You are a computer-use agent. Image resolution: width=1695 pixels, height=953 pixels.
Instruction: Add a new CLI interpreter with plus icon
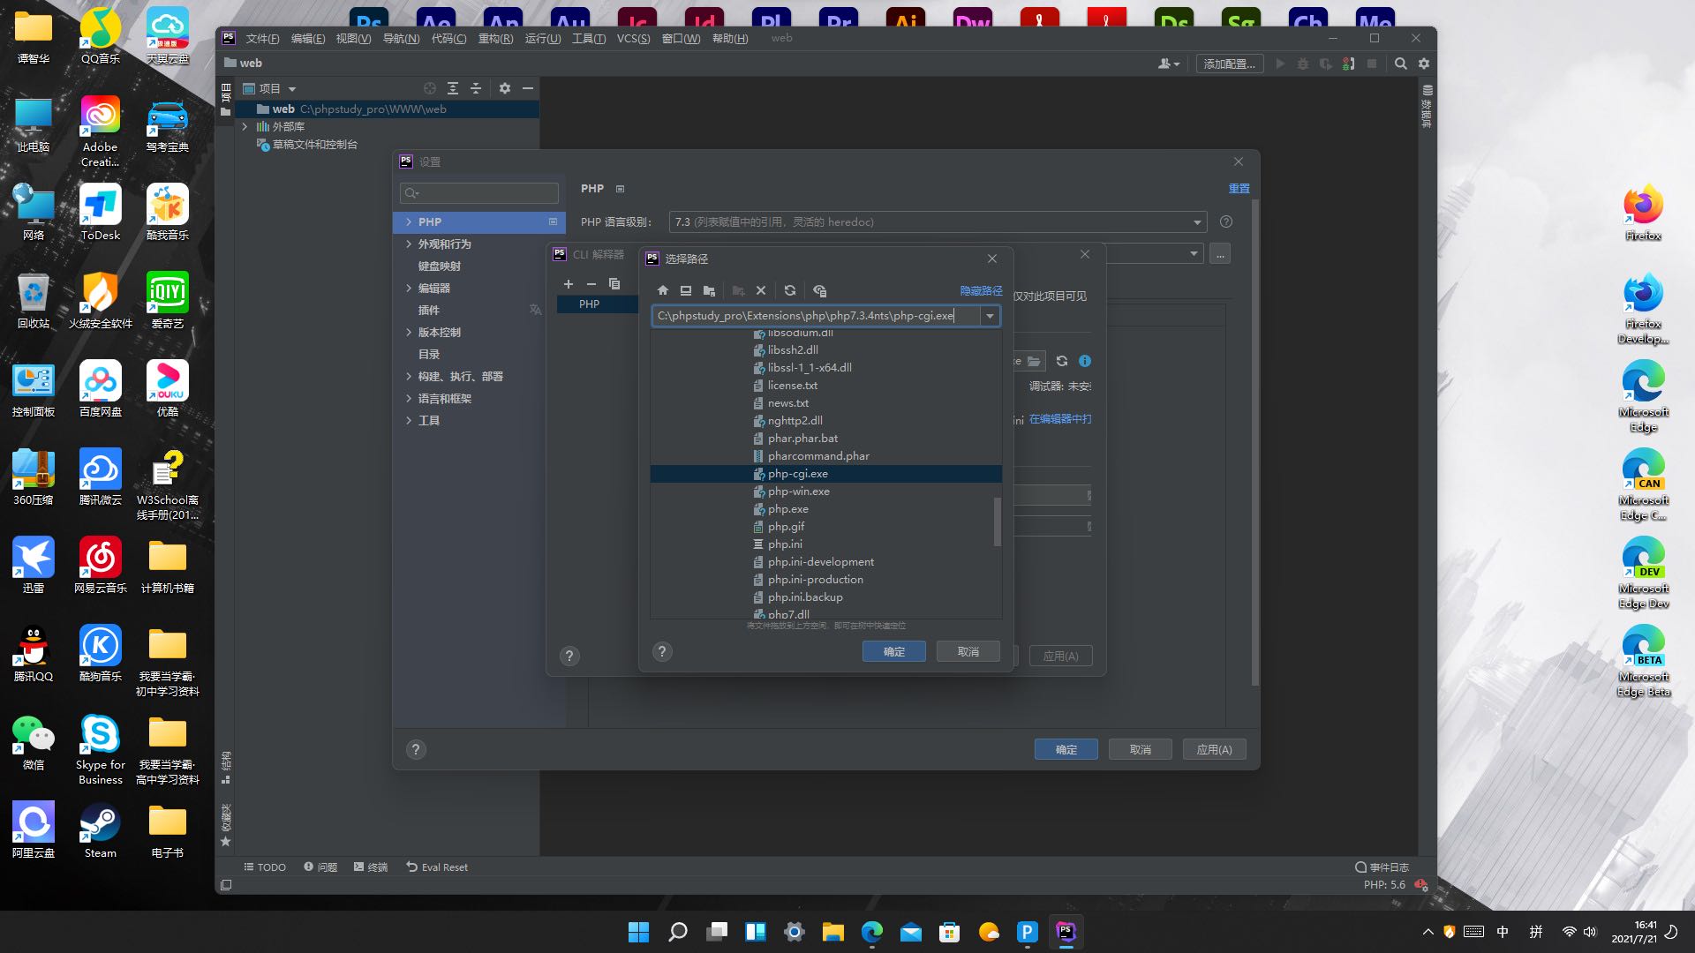(569, 284)
